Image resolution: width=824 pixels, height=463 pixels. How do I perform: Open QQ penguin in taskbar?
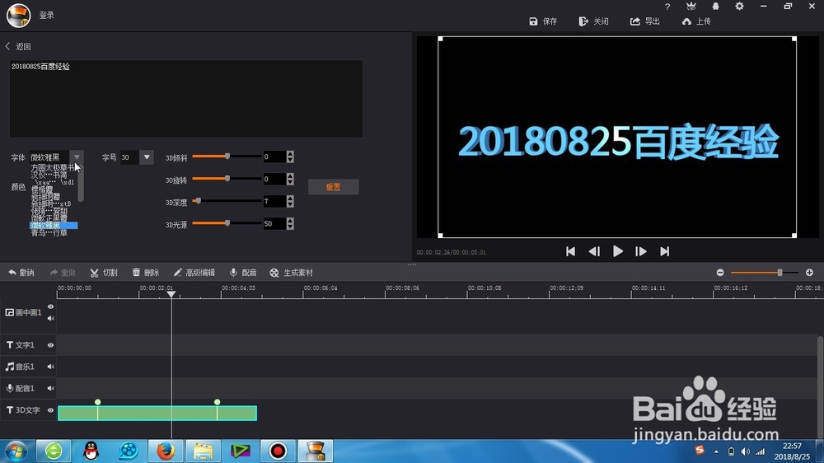pyautogui.click(x=91, y=451)
